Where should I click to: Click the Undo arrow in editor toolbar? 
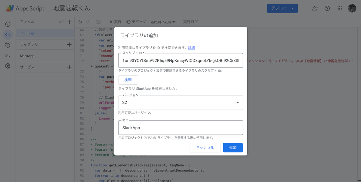[x=80, y=22]
